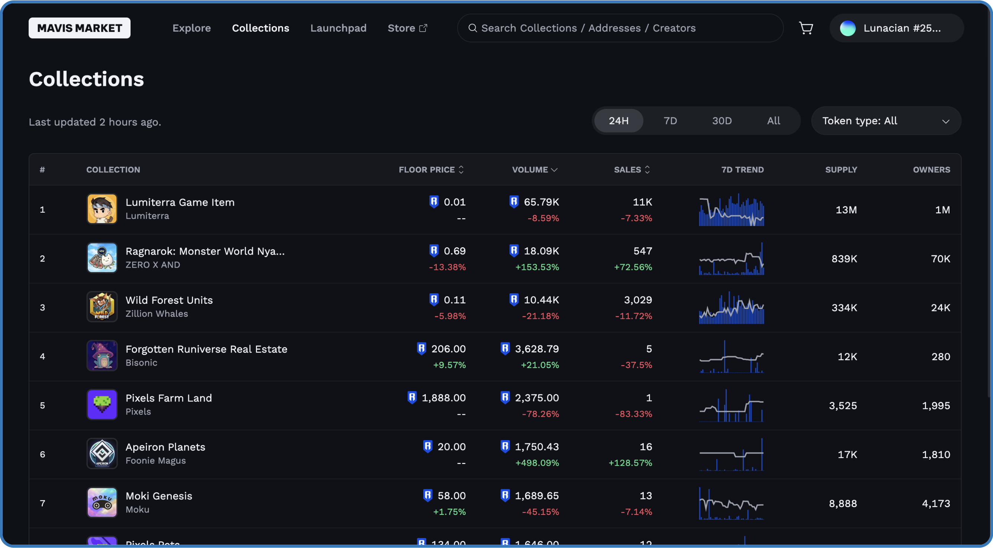Open the Store nav link

tap(408, 28)
